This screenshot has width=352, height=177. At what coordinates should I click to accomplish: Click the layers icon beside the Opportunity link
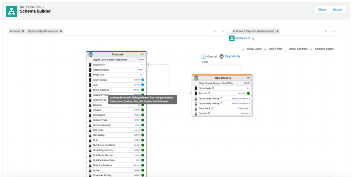click(x=221, y=57)
